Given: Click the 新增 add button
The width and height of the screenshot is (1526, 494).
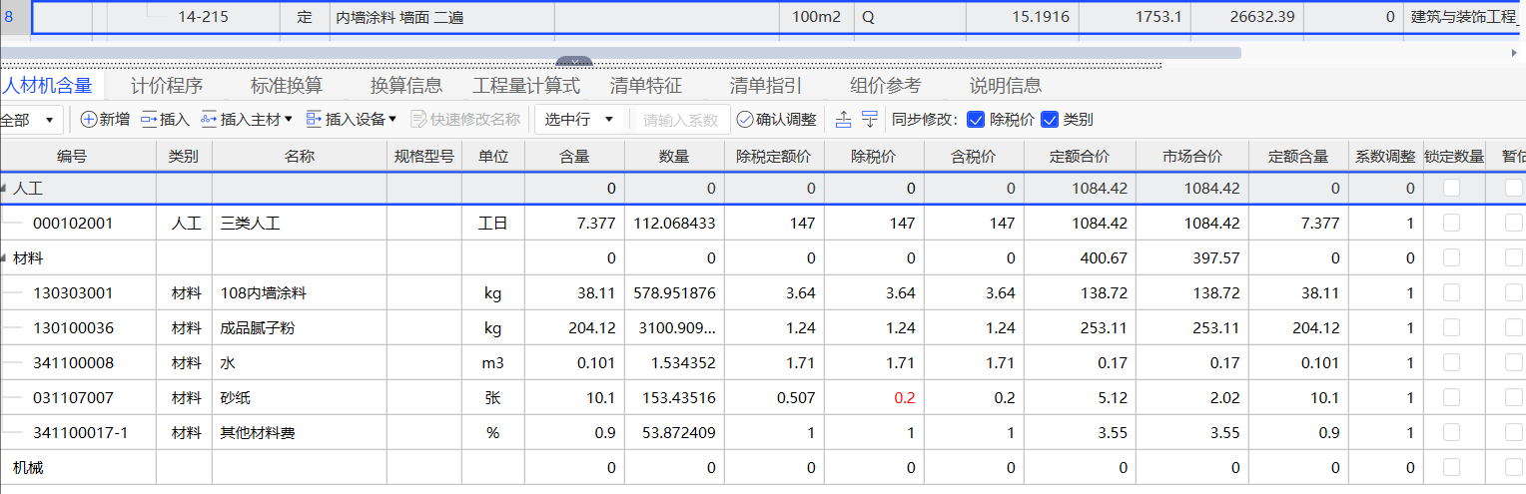Looking at the screenshot, I should click(x=105, y=120).
